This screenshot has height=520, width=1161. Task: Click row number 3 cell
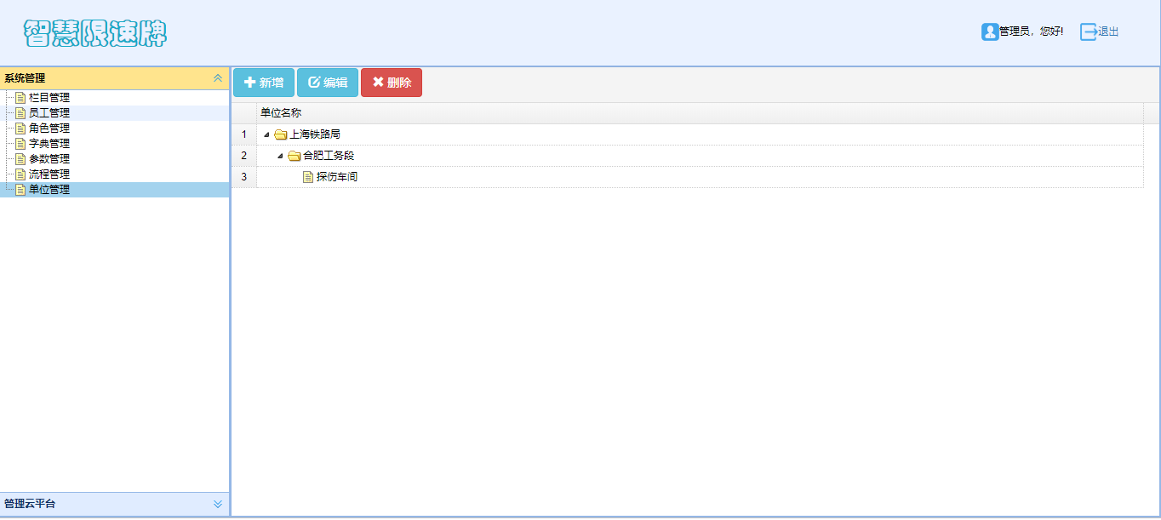click(243, 177)
